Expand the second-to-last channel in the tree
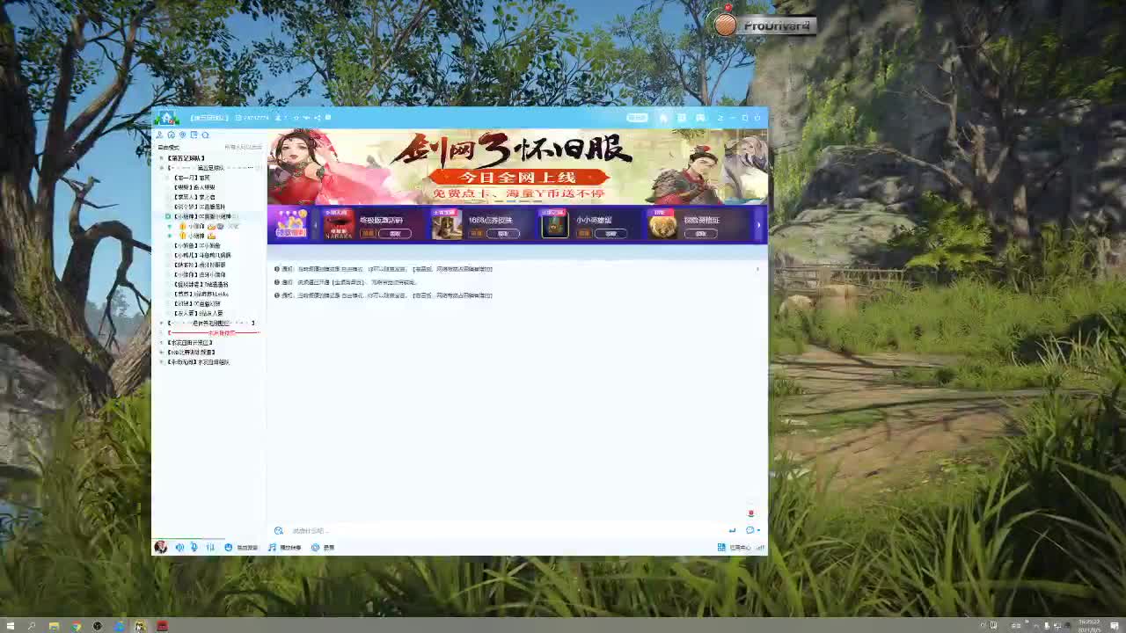This screenshot has width=1126, height=633. [x=163, y=353]
